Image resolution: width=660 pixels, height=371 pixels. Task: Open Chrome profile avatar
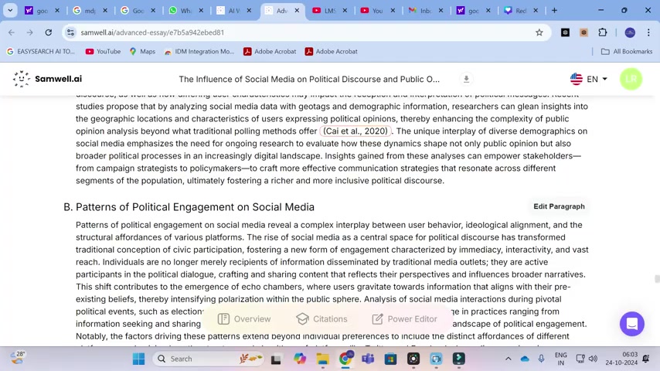pos(630,32)
